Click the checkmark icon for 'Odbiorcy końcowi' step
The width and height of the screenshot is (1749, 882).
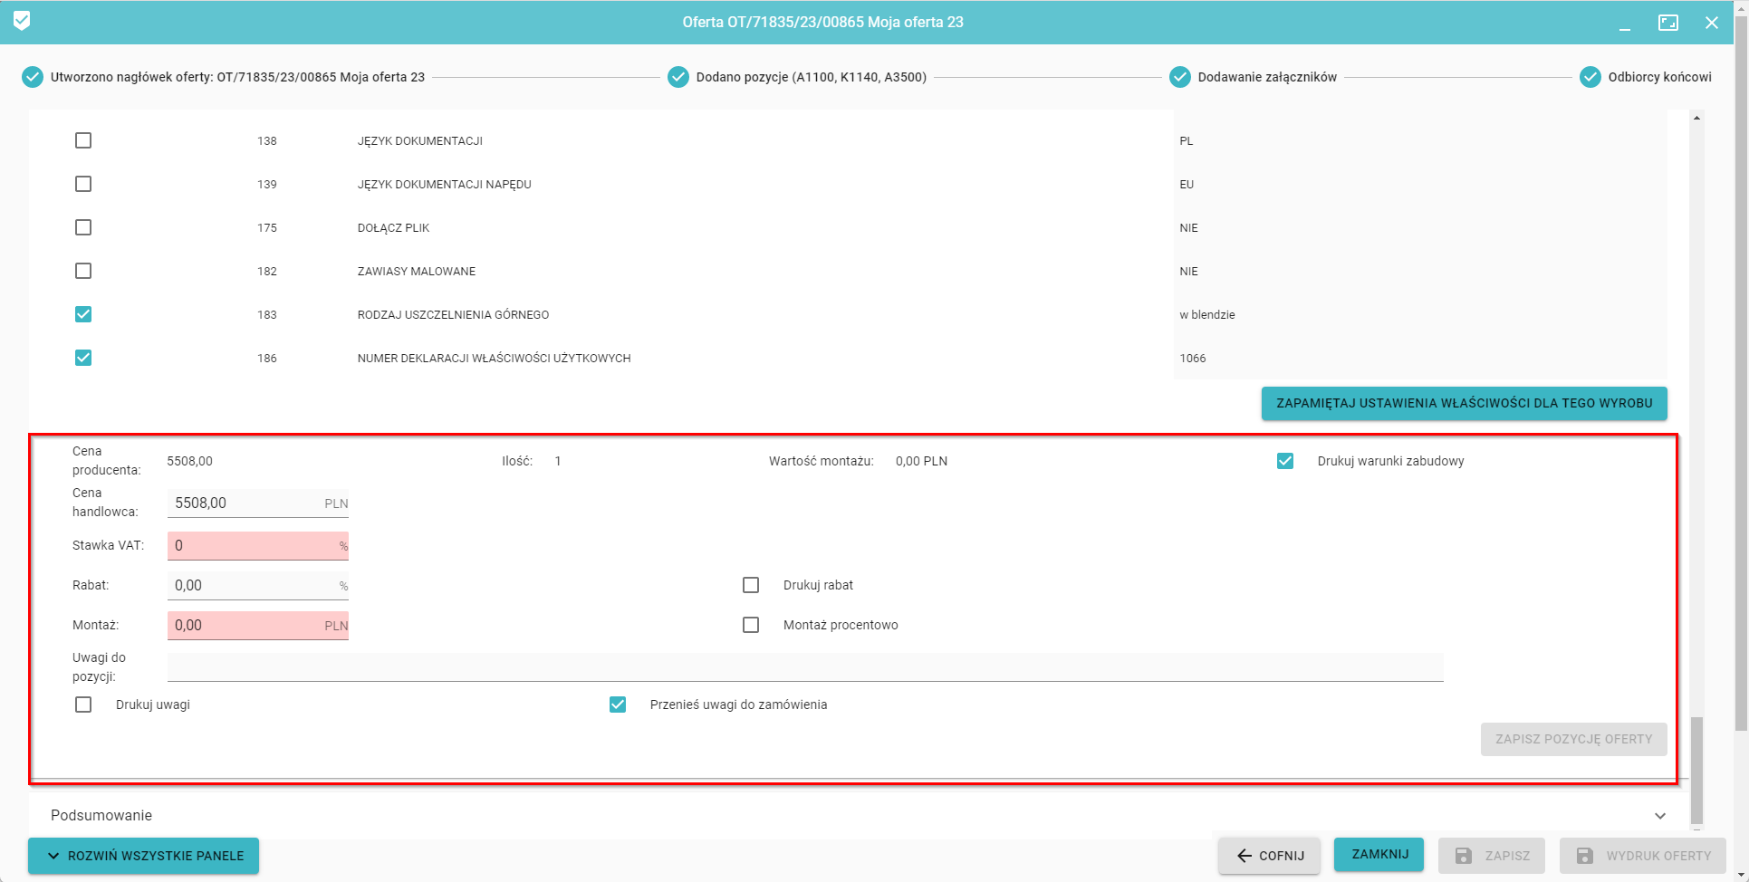(1590, 77)
